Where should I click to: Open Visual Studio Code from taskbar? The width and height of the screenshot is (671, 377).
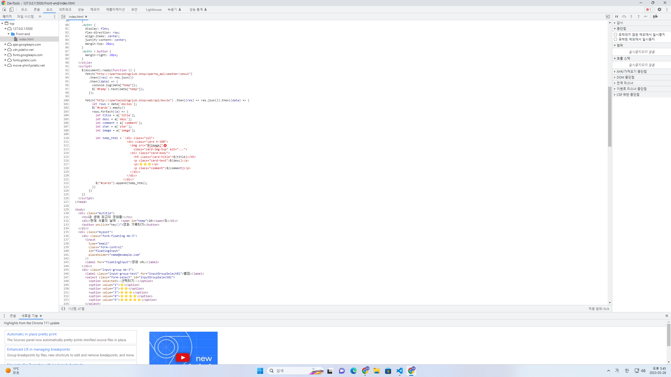[x=399, y=371]
